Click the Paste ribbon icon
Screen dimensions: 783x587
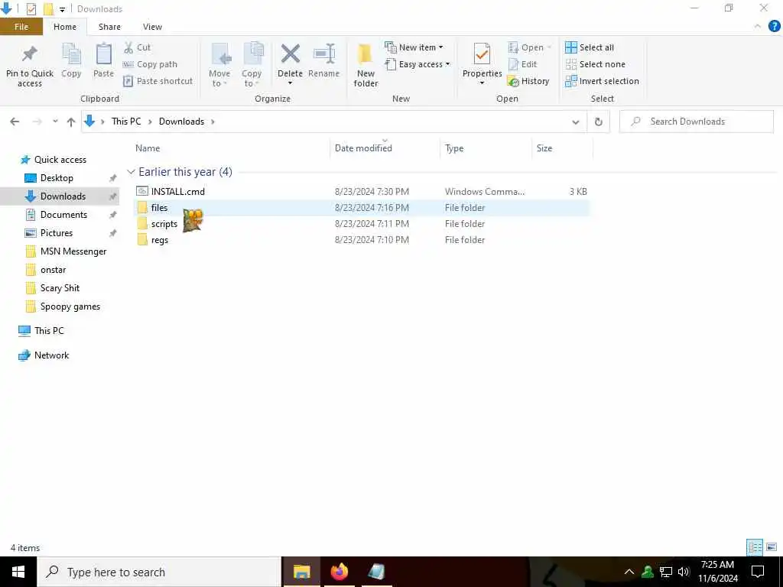click(103, 54)
